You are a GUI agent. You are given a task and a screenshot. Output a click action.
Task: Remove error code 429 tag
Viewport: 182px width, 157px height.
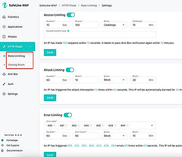[115, 125]
